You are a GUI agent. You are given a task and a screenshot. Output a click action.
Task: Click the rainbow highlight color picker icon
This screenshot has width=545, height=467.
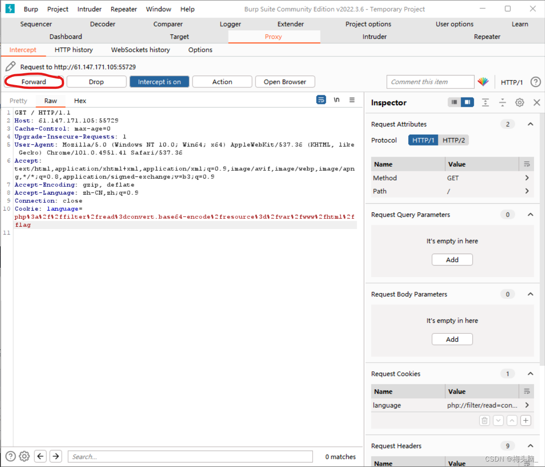pos(483,82)
